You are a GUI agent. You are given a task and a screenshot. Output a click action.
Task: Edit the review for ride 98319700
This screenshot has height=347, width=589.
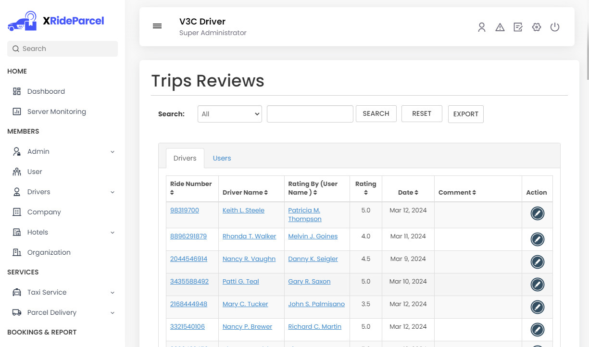click(537, 213)
